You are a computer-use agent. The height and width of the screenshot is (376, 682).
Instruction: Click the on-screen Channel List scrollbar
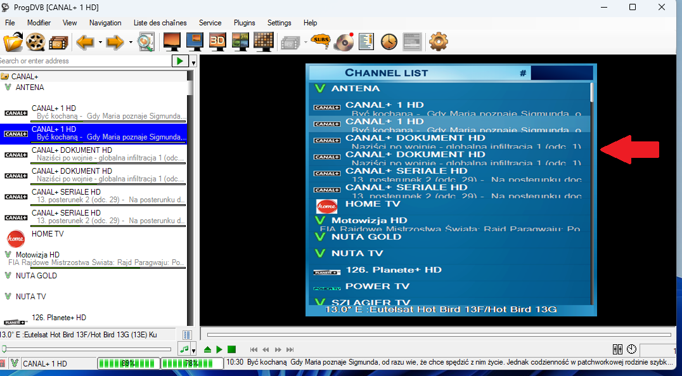pos(592,193)
